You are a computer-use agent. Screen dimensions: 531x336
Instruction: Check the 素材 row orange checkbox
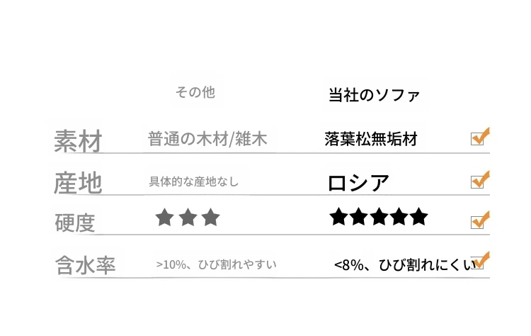[x=478, y=138]
